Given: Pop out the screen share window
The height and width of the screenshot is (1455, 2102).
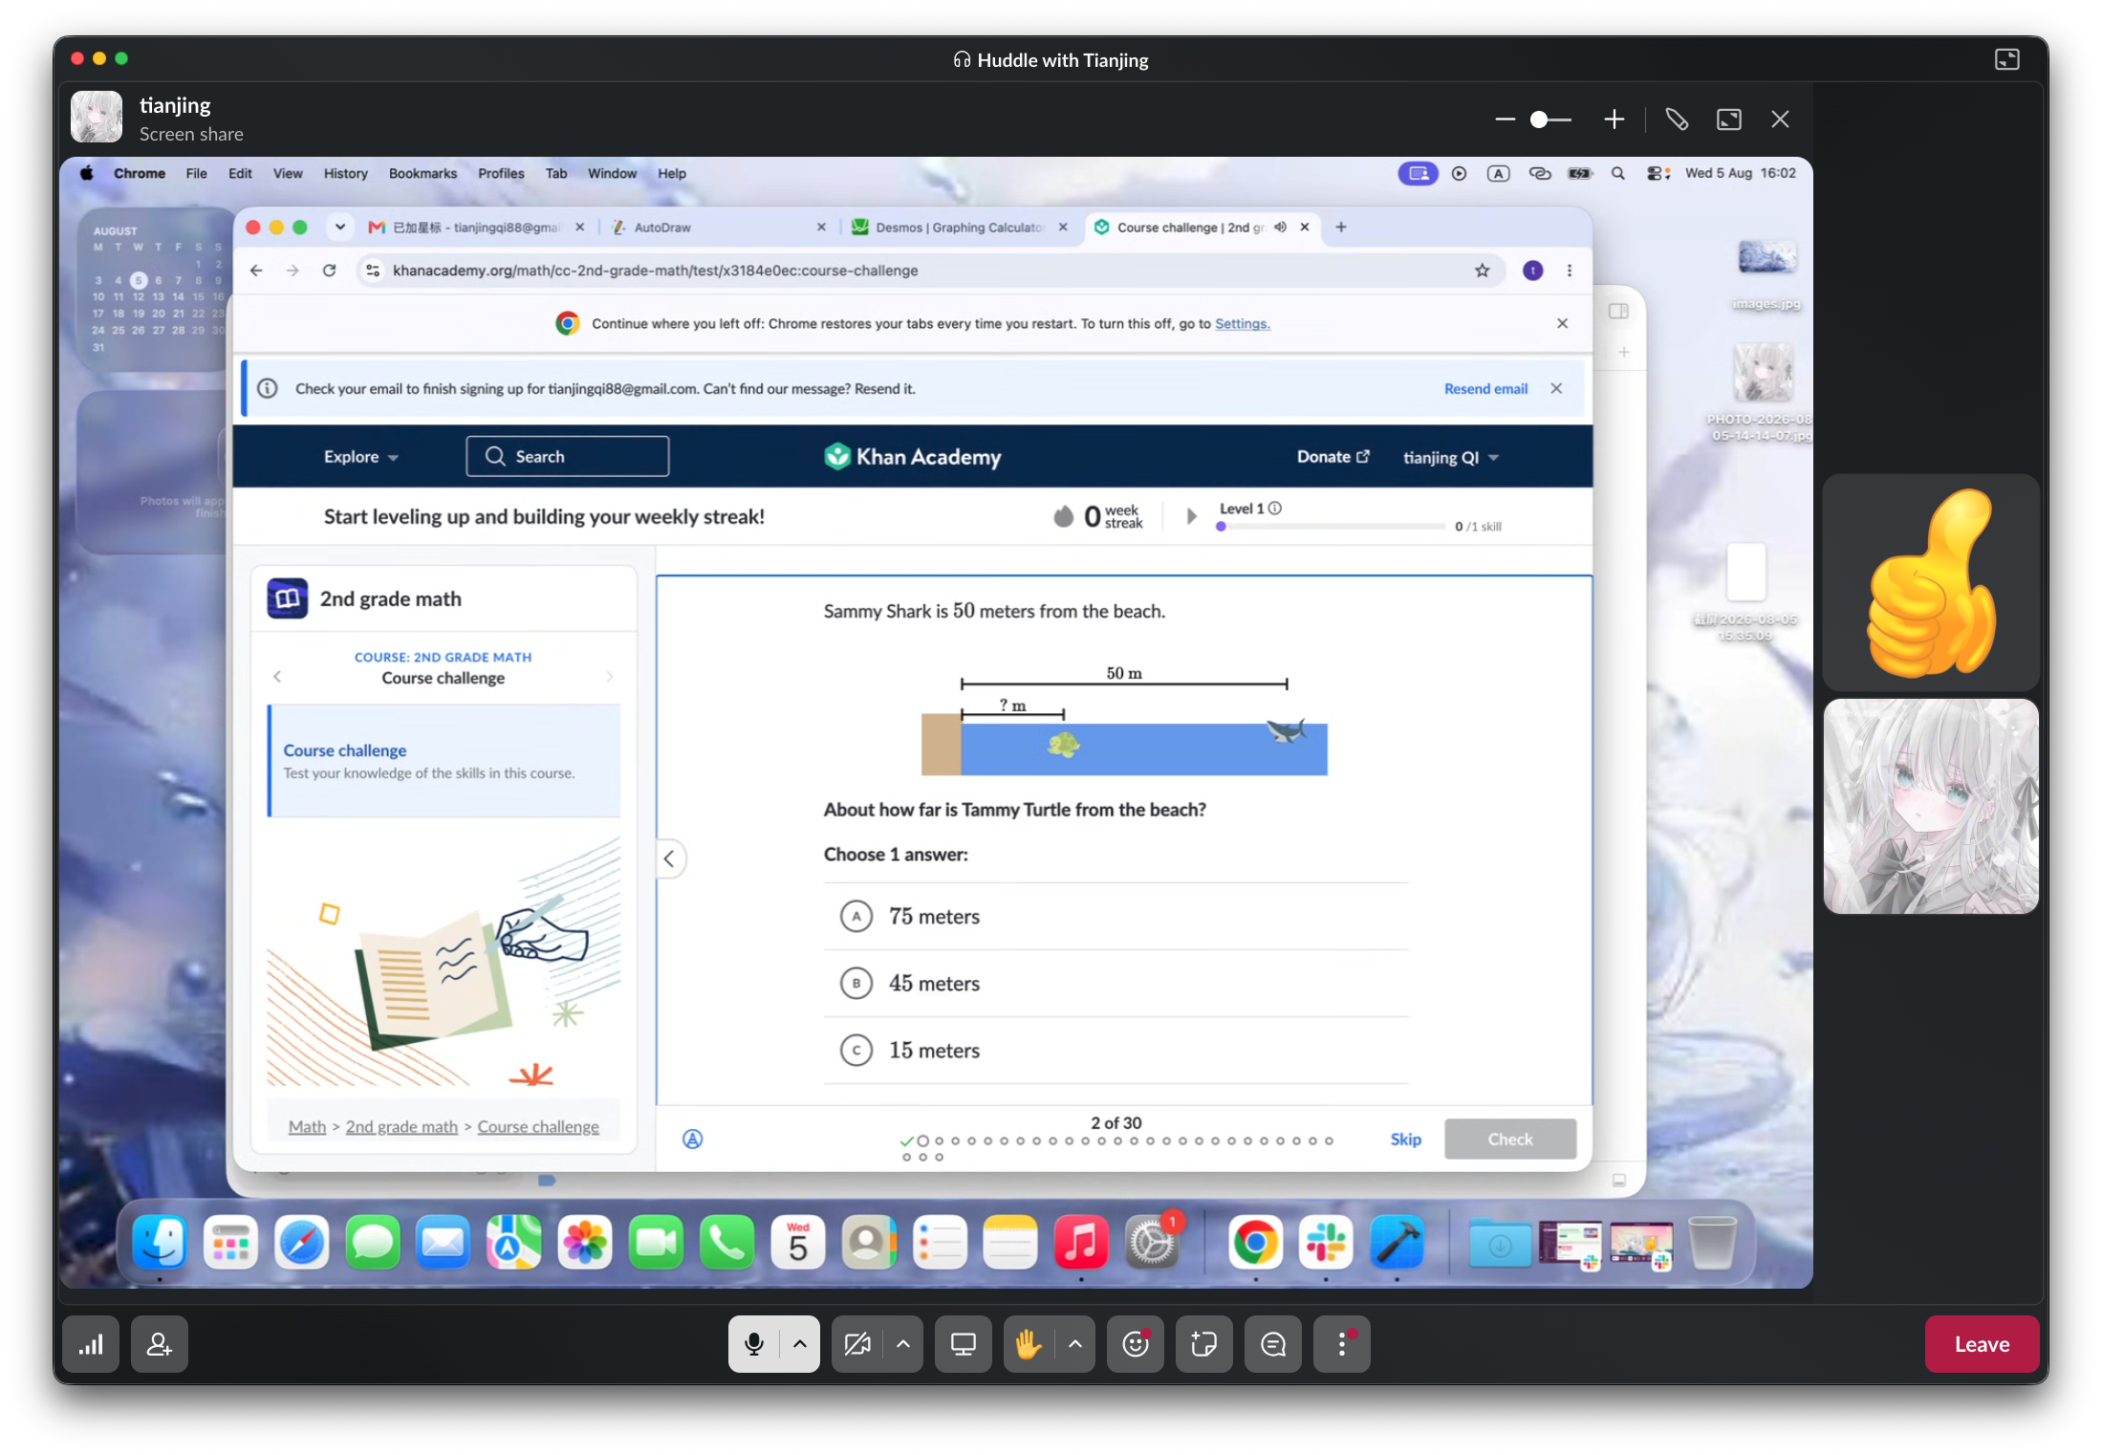Looking at the screenshot, I should point(1729,119).
